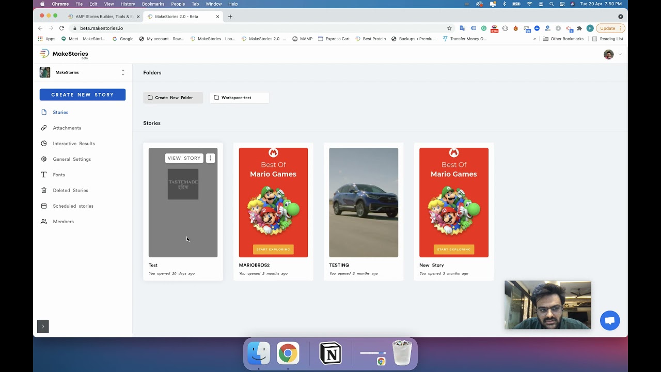The width and height of the screenshot is (661, 372).
Task: Open the MAMP bookmark
Action: pyautogui.click(x=303, y=39)
